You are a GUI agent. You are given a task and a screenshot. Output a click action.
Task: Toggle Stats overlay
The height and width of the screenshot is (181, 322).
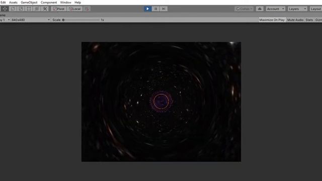pyautogui.click(x=309, y=20)
